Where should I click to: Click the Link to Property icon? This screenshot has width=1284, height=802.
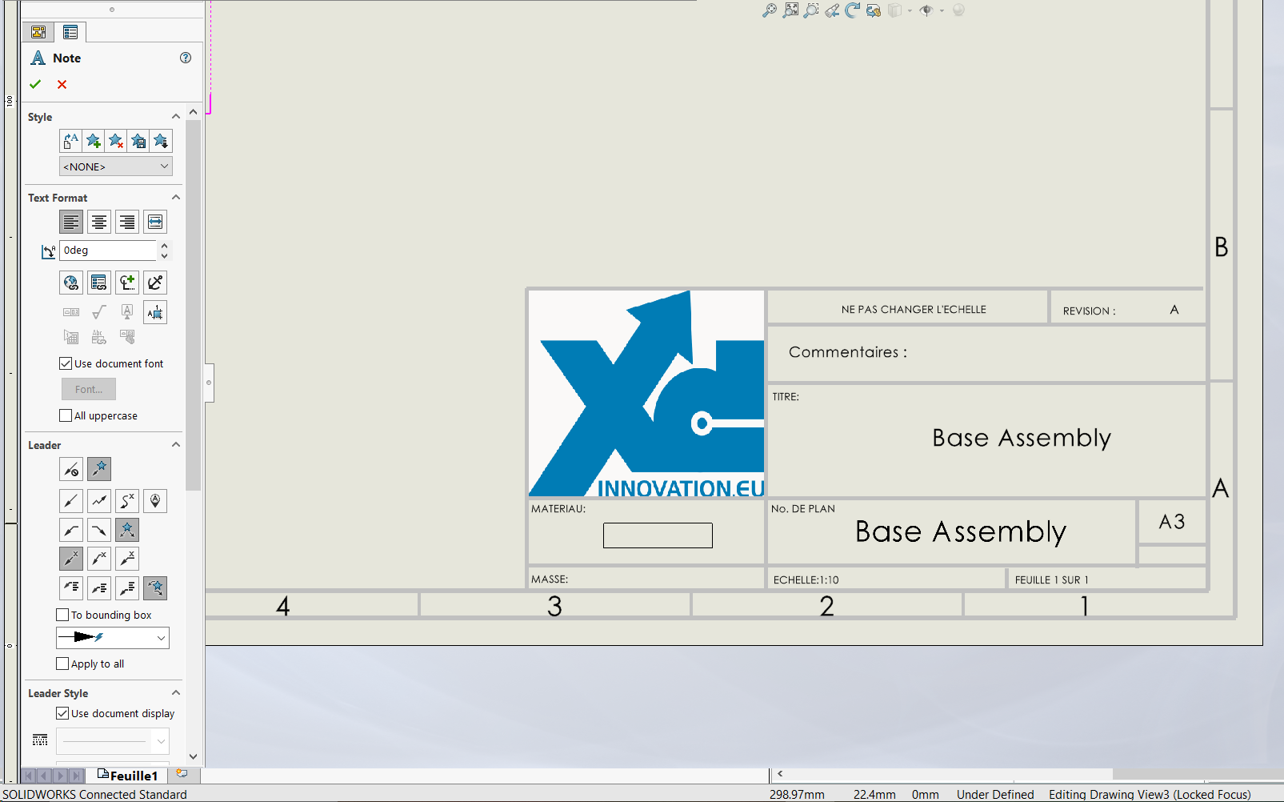[99, 283]
